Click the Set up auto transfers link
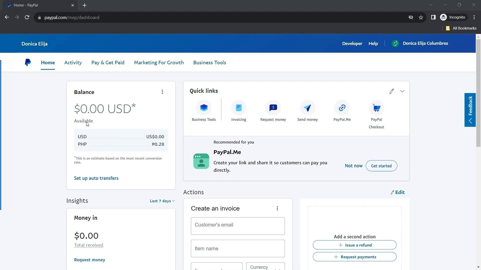 click(x=96, y=178)
